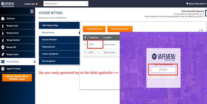Click Delete selected licenses button

click(x=120, y=29)
